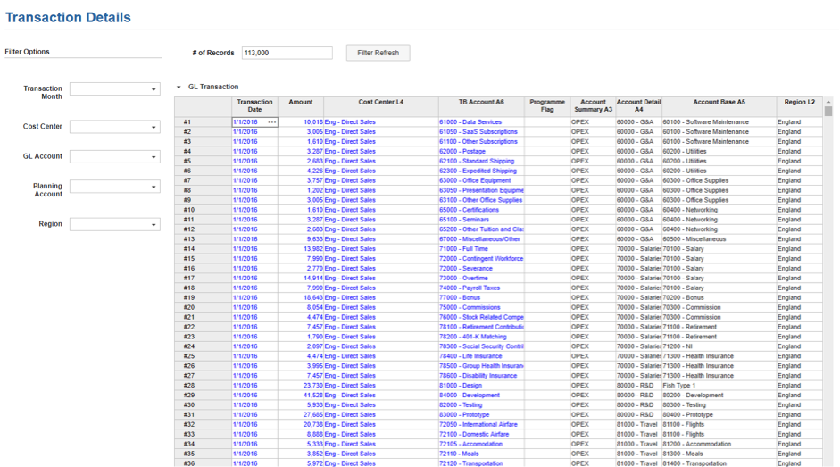The width and height of the screenshot is (840, 467).
Task: Click 'Fish Type 1' account base cell
Action: click(719, 386)
